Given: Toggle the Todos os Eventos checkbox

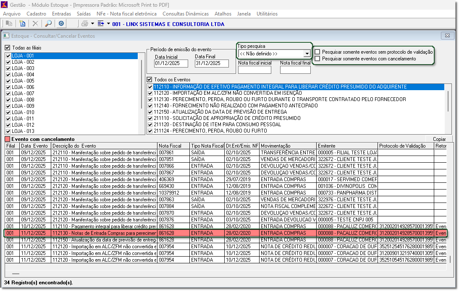Looking at the screenshot, I should click(149, 80).
